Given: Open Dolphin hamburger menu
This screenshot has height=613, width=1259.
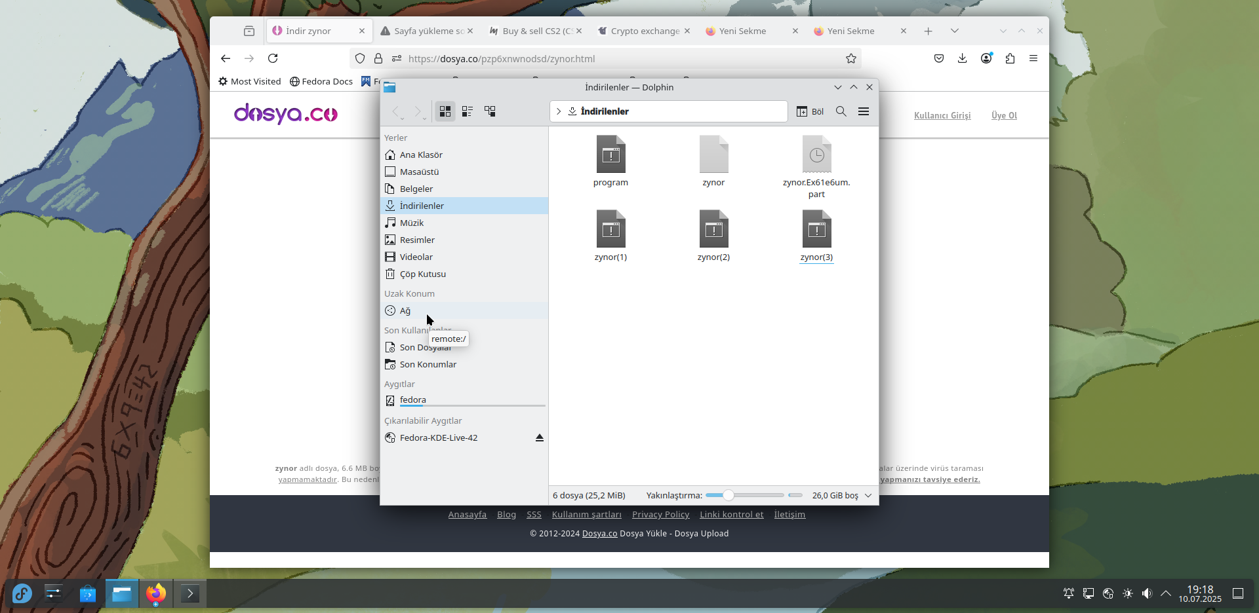Looking at the screenshot, I should [864, 111].
